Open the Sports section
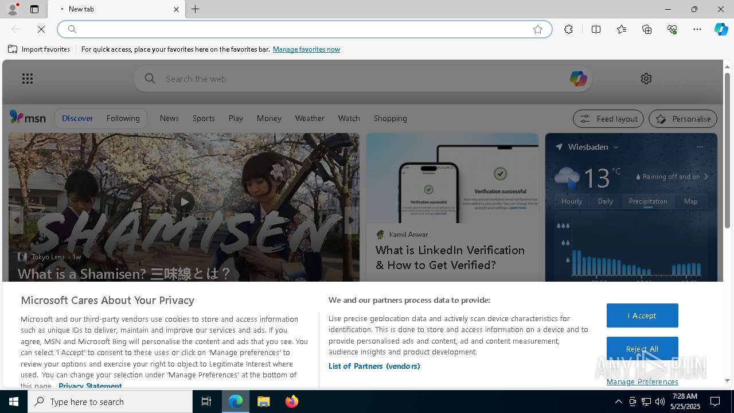Image resolution: width=734 pixels, height=413 pixels. coord(204,118)
